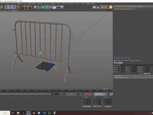
Task: Click Keyframe Selection red button
Action: tap(91, 94)
